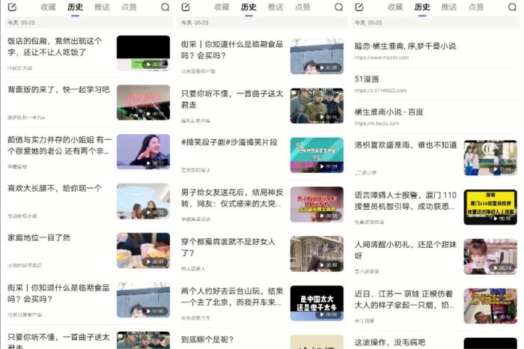Viewport: 524px width, 349px height.
Task: Play the 家庭地位一目了然 video thumbnail
Action: coord(143,250)
